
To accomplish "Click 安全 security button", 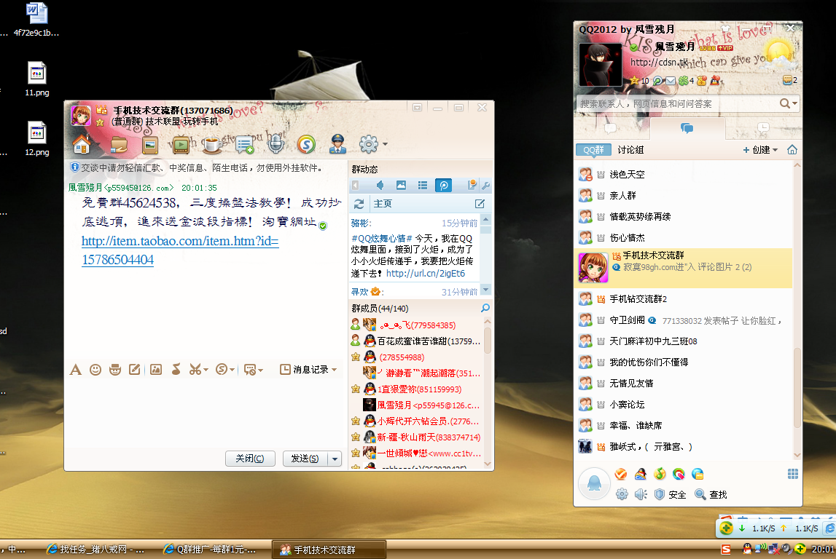I will point(671,494).
